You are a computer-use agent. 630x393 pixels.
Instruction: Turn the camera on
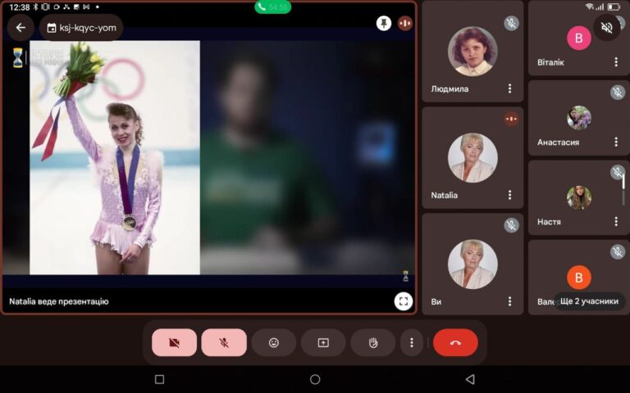click(175, 342)
